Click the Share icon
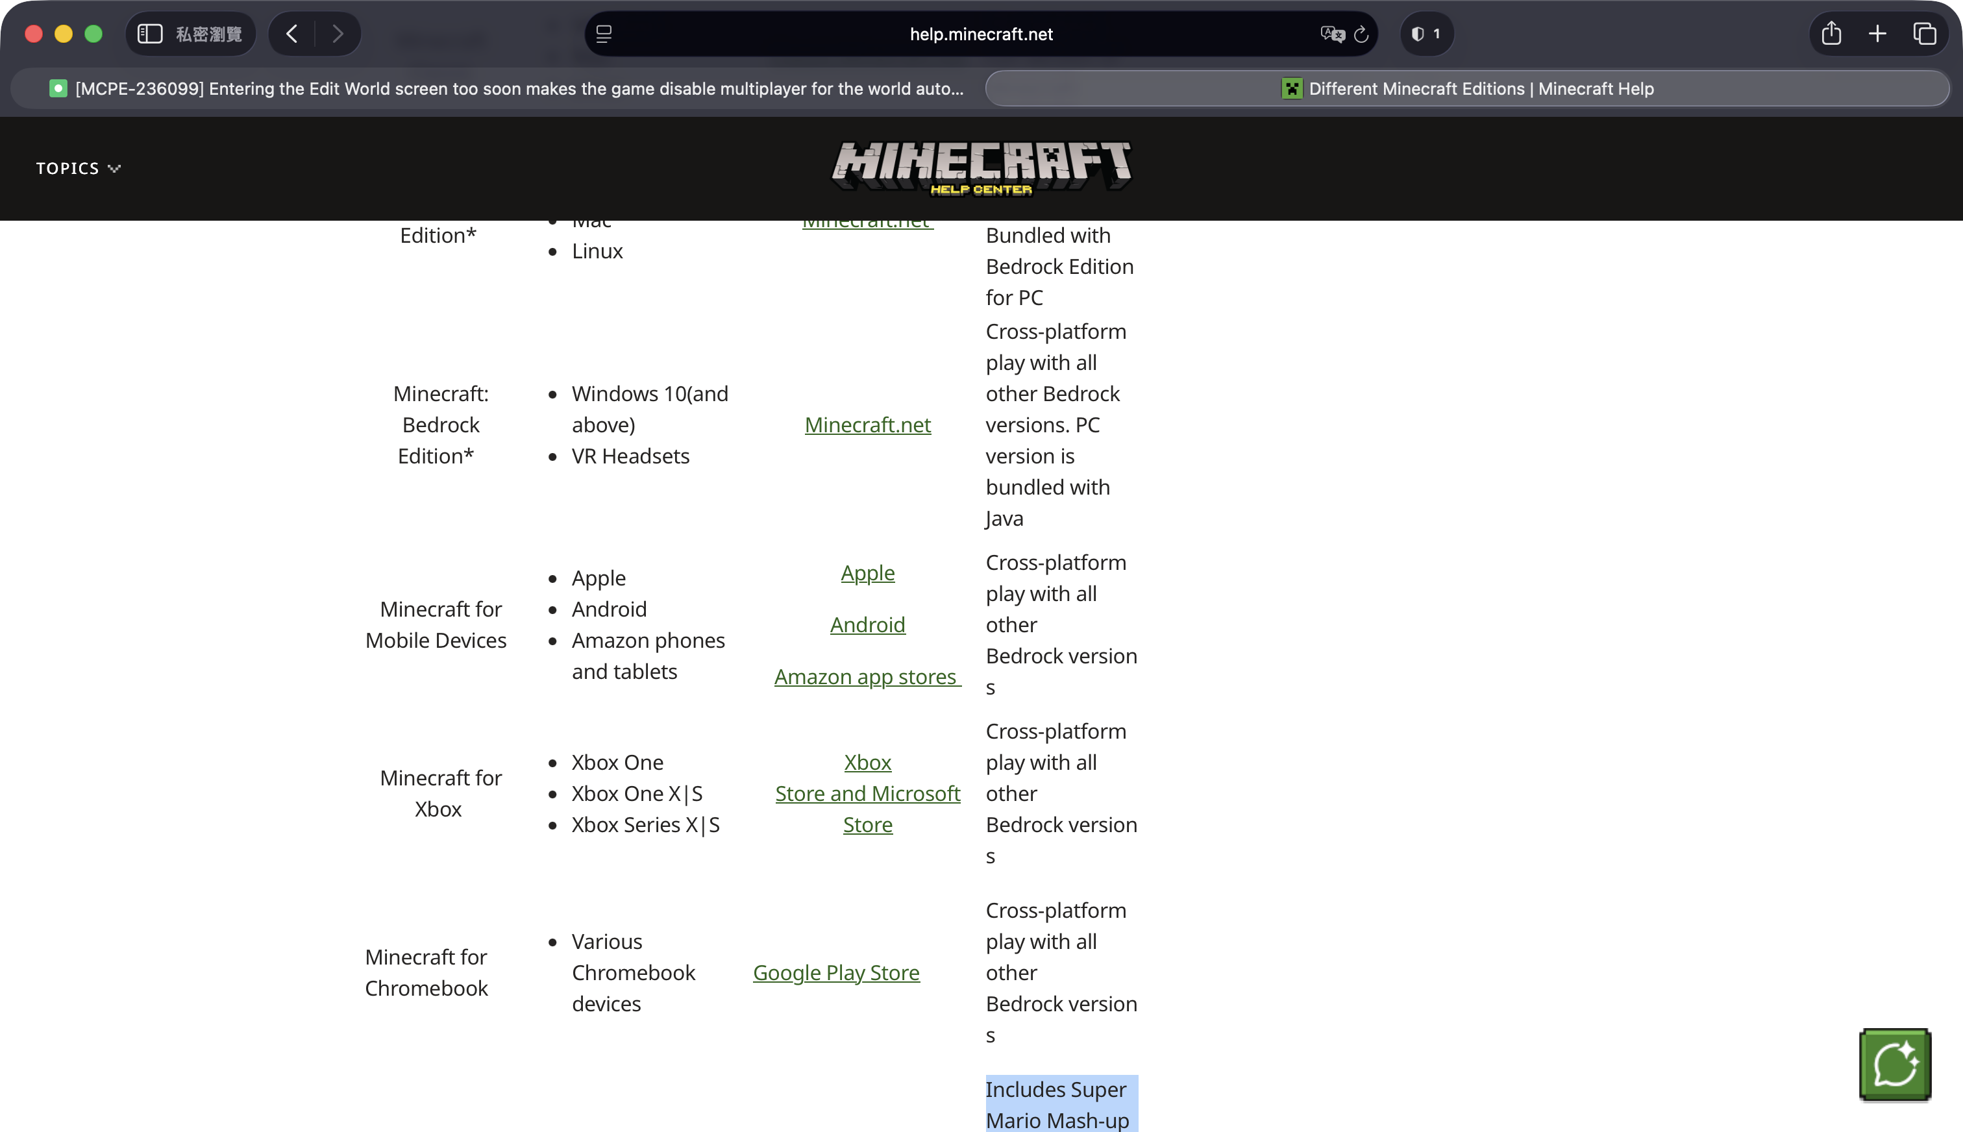Image resolution: width=1963 pixels, height=1132 pixels. tap(1831, 34)
